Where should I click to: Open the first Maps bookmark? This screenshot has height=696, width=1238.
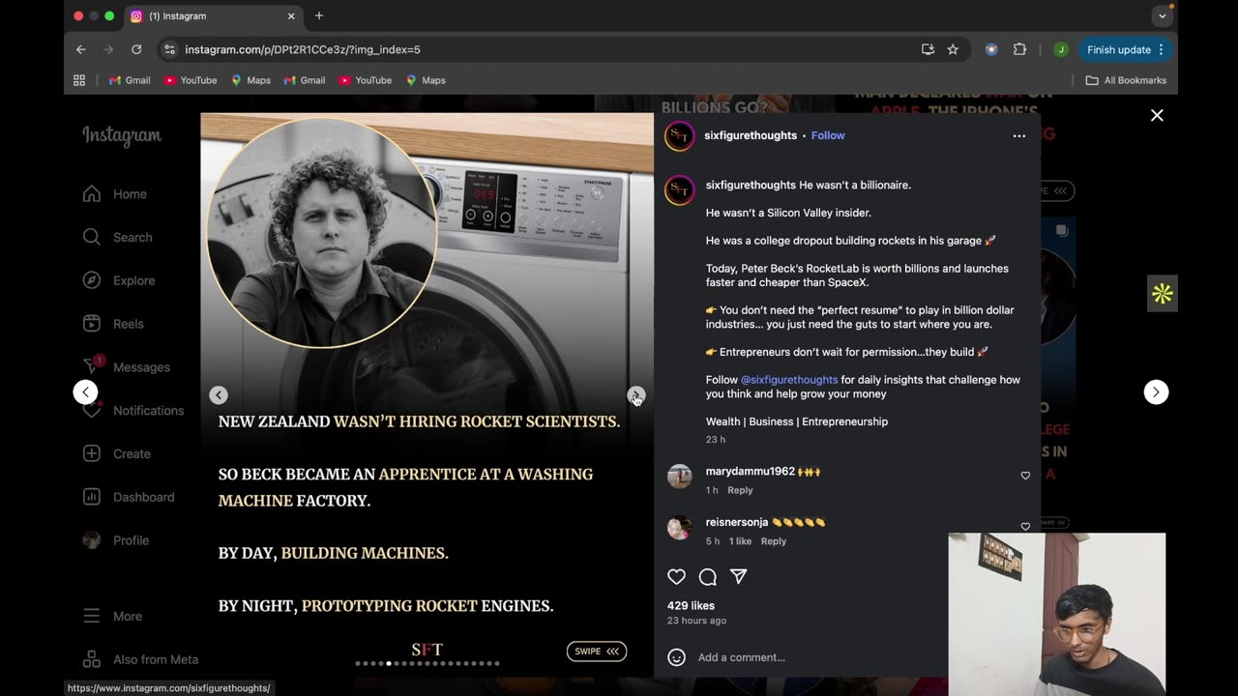tap(251, 80)
